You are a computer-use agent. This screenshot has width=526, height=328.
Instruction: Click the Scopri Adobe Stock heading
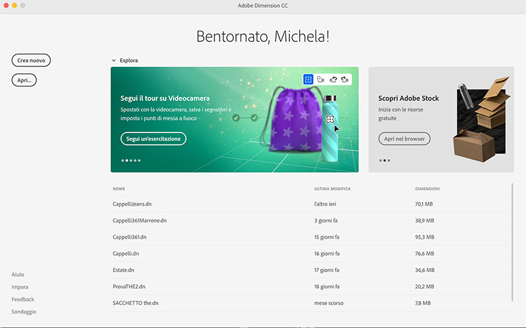point(408,98)
